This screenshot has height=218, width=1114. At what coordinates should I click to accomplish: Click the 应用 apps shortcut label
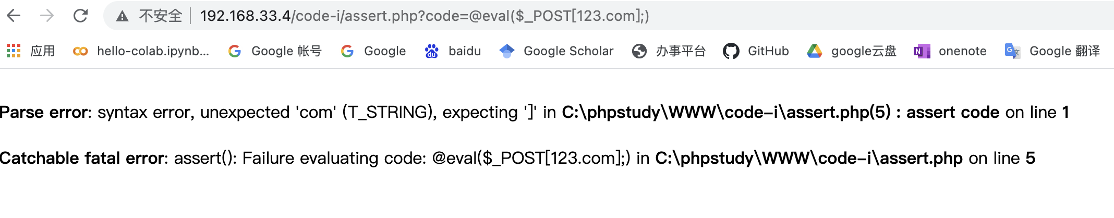click(x=43, y=51)
